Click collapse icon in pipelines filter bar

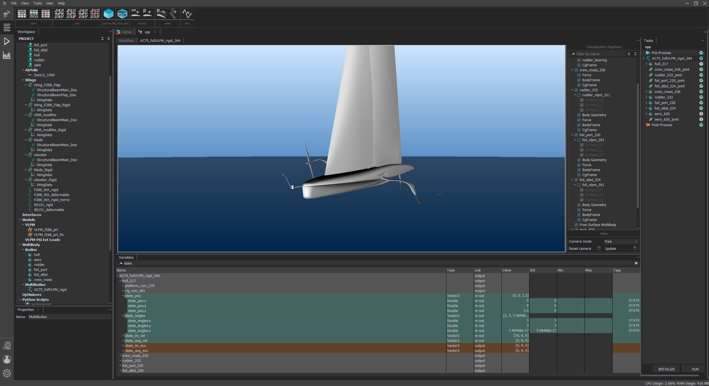[635, 54]
